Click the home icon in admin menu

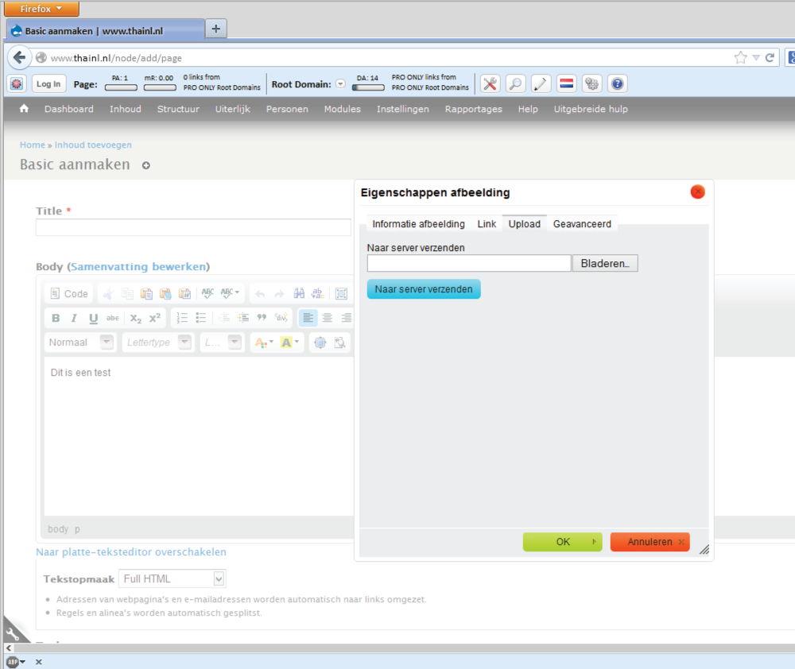(24, 110)
